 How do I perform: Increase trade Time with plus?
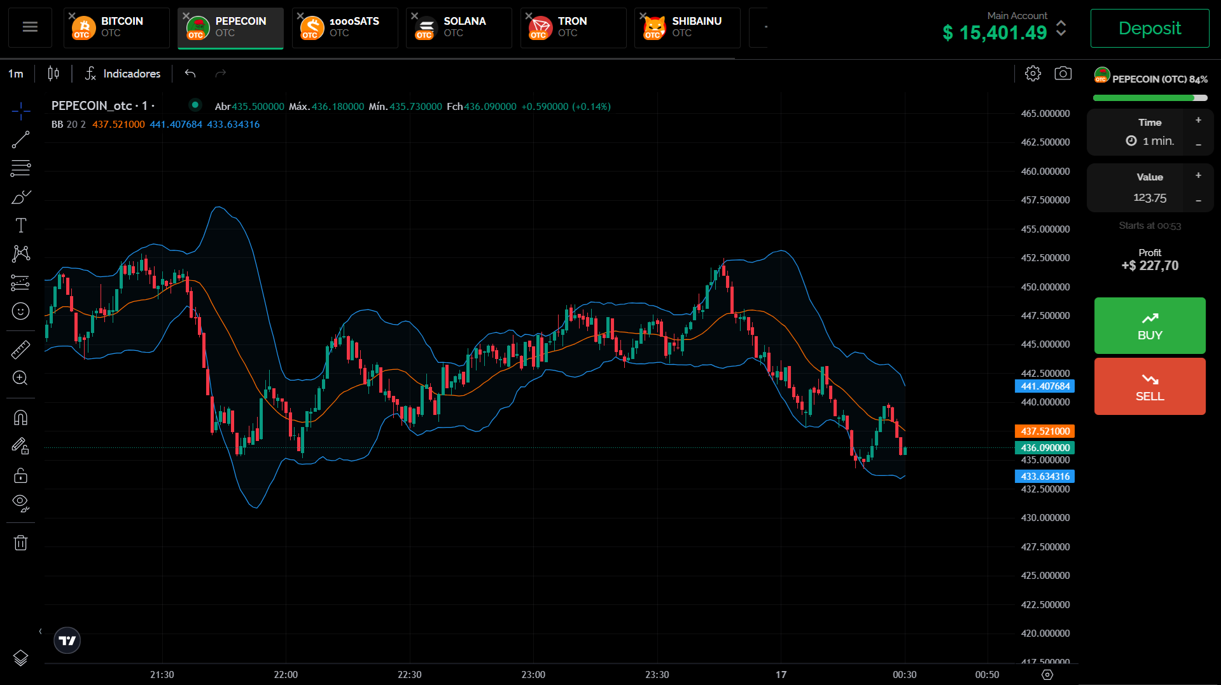(x=1198, y=120)
